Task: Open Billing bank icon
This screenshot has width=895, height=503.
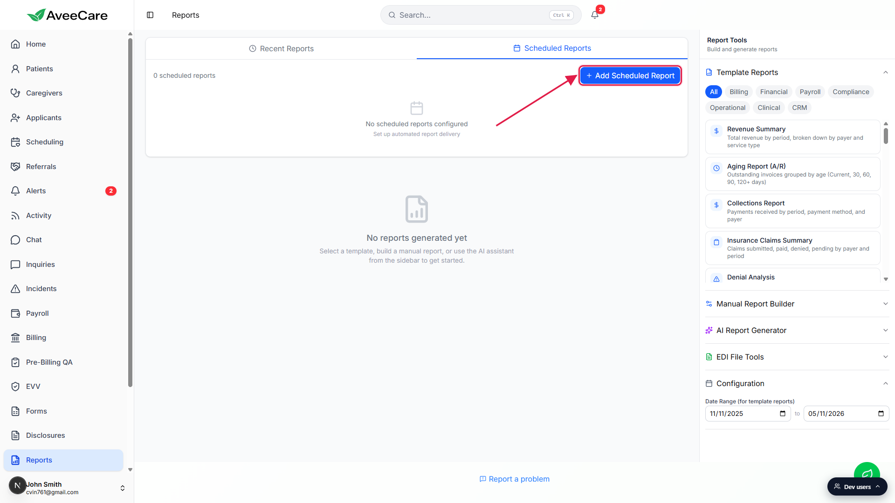Action: 15,338
